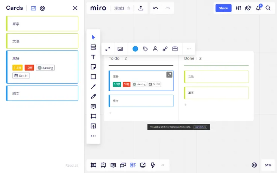This screenshot has height=173, width=277.
Task: Click Oct 31 date in Cards panel
Action: pyautogui.click(x=21, y=75)
